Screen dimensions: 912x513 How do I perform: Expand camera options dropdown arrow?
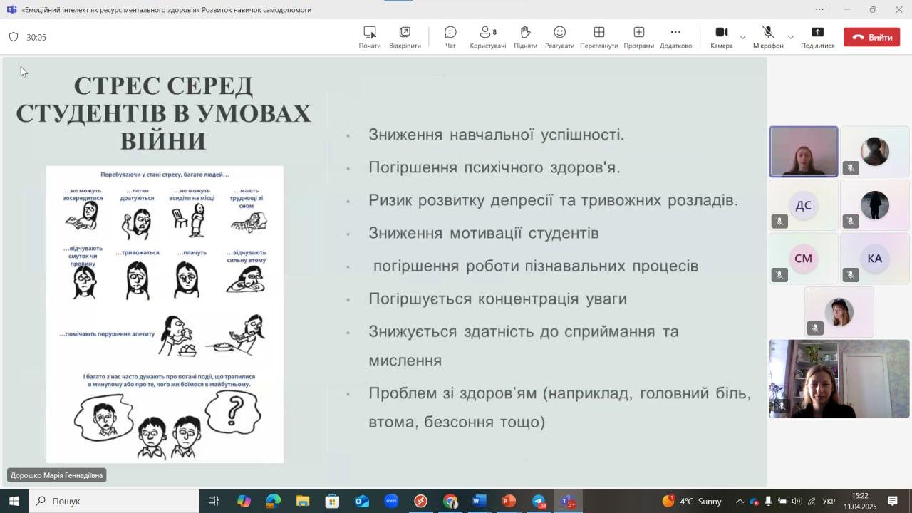[742, 37]
